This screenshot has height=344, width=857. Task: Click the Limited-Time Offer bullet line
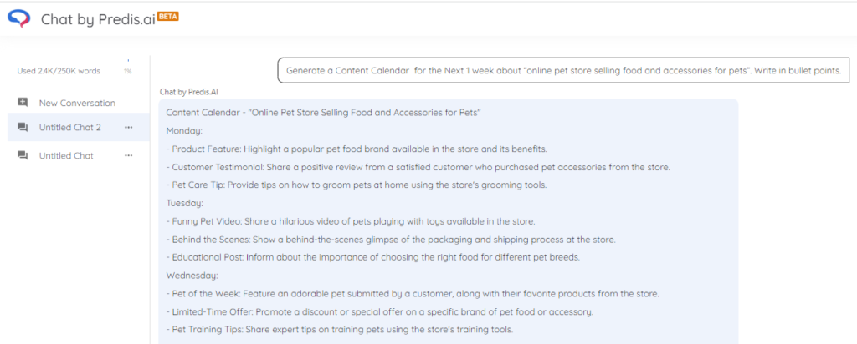click(380, 311)
